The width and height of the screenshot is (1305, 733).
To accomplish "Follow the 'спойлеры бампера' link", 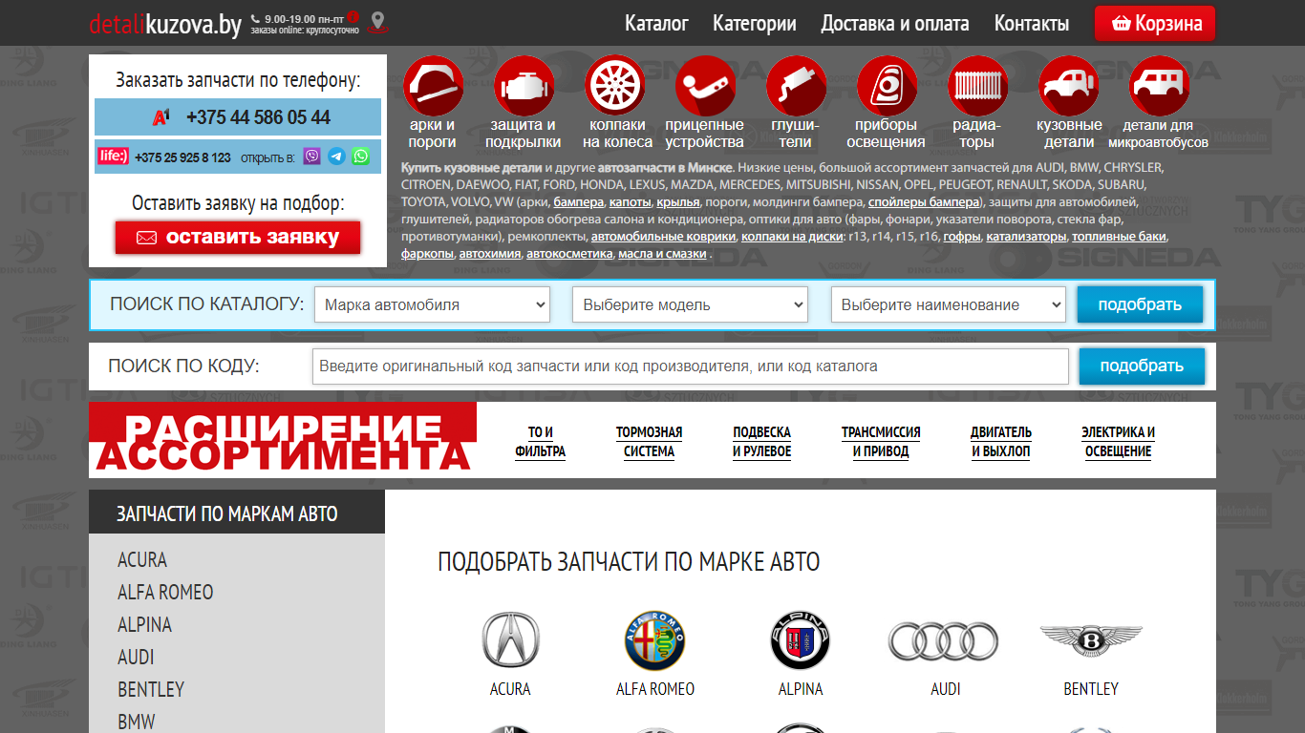I will point(924,202).
